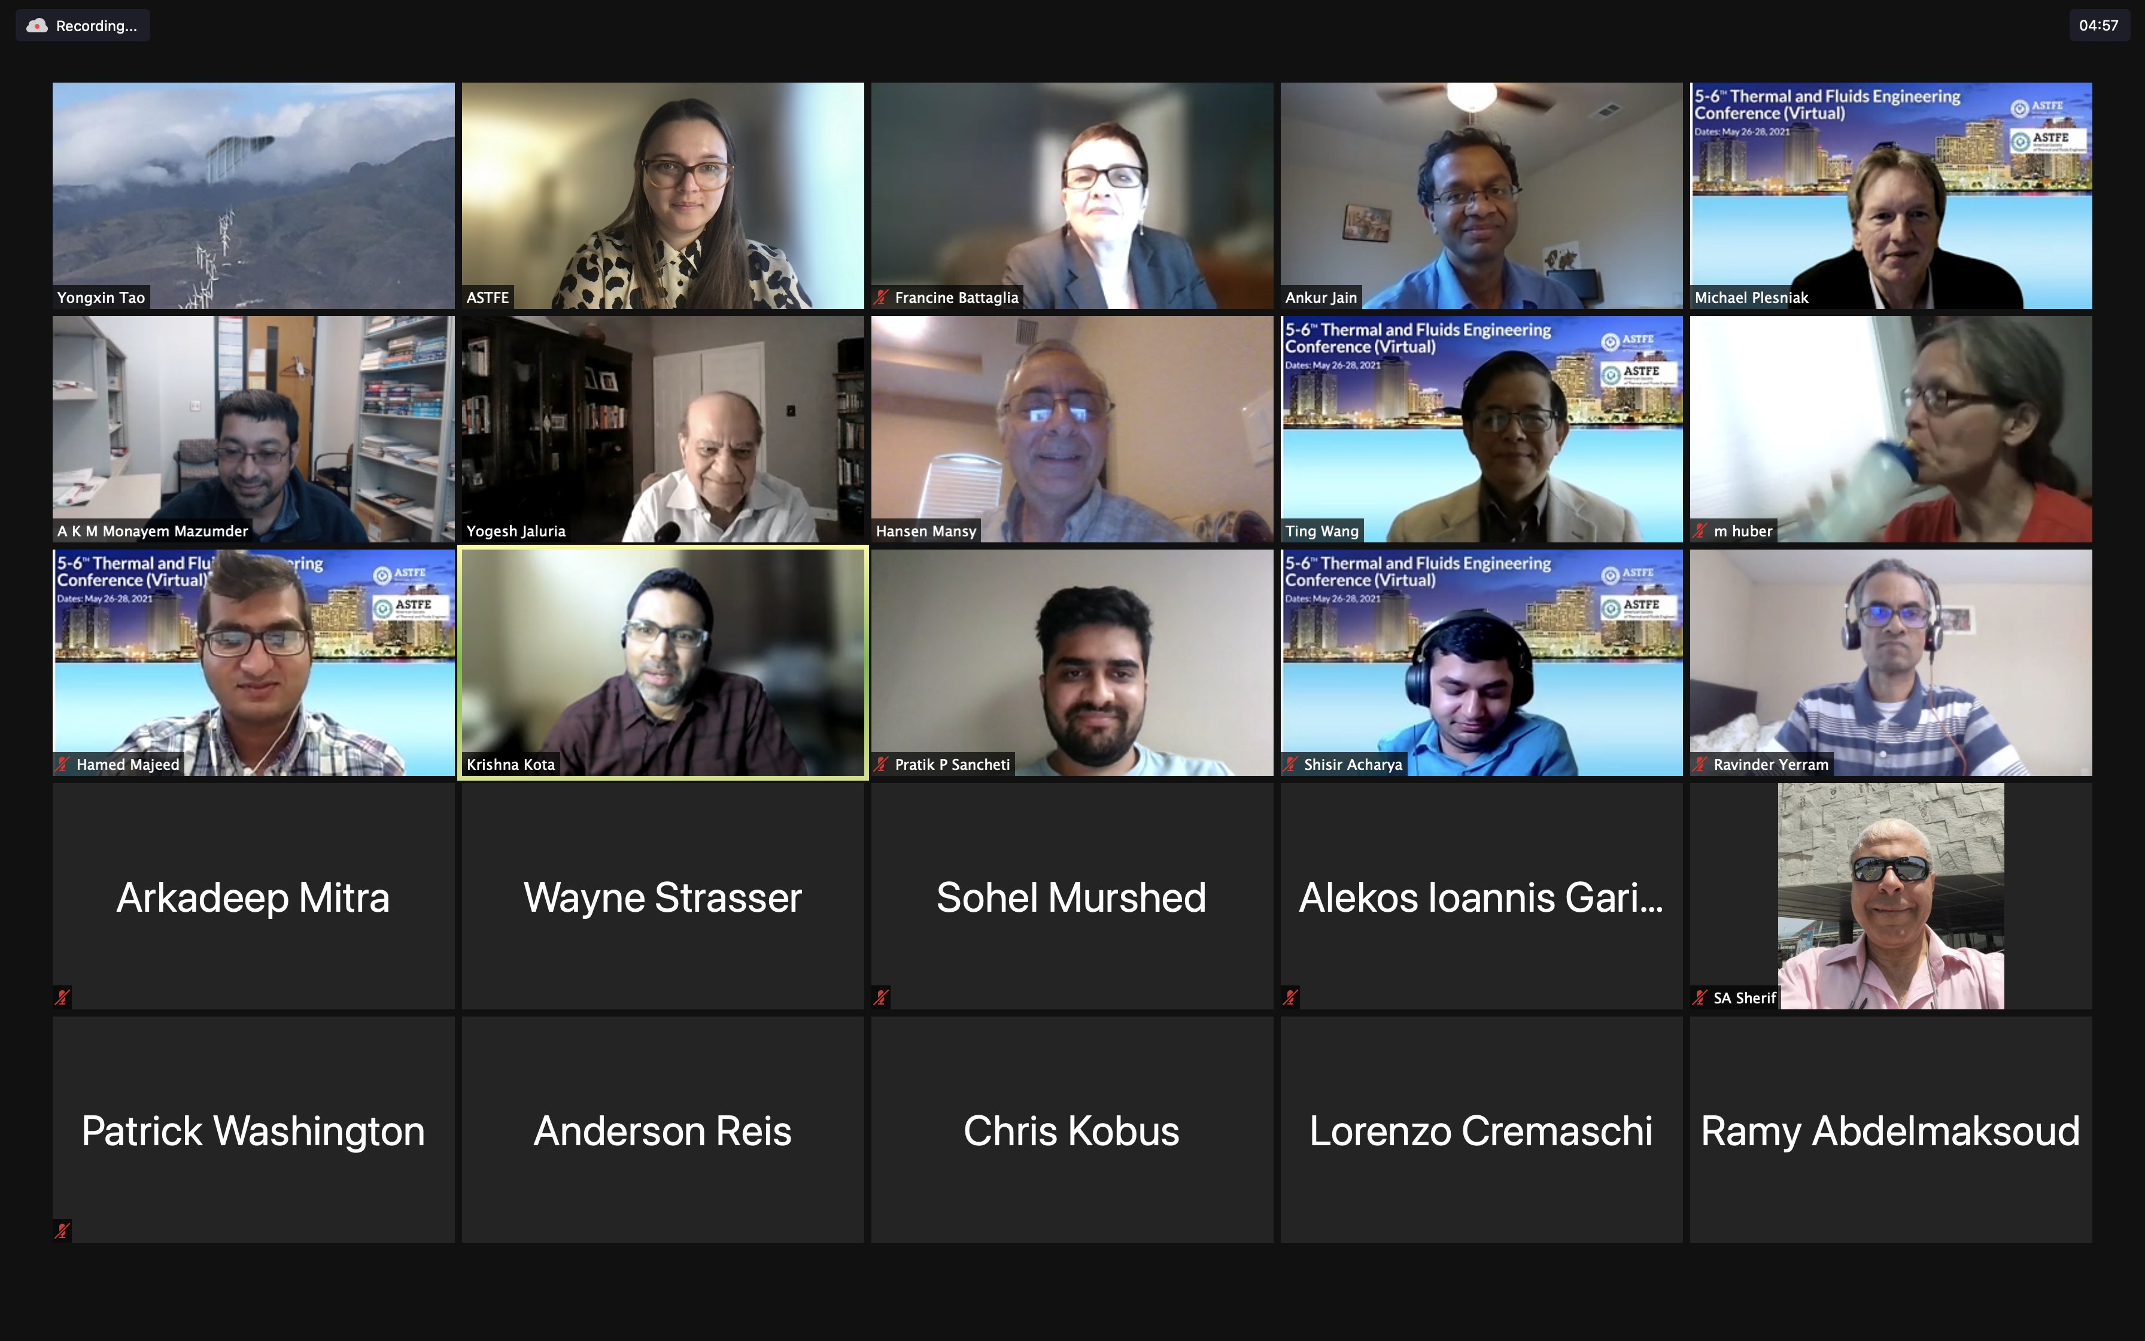Click muted mic icon in Patrick Washington tile
Screen dimensions: 2145x1341
pos(62,1231)
